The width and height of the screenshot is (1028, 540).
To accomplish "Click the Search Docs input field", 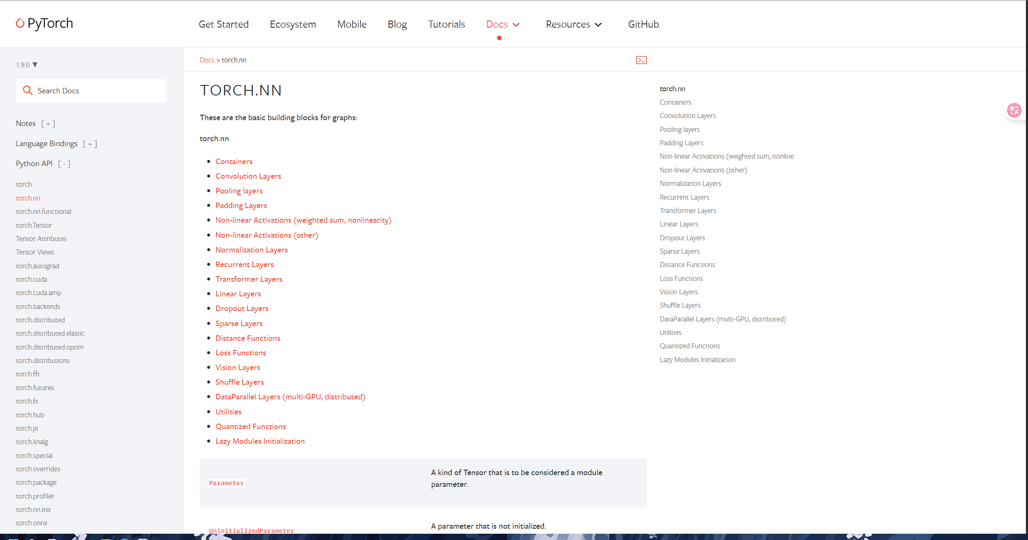I will coord(91,90).
